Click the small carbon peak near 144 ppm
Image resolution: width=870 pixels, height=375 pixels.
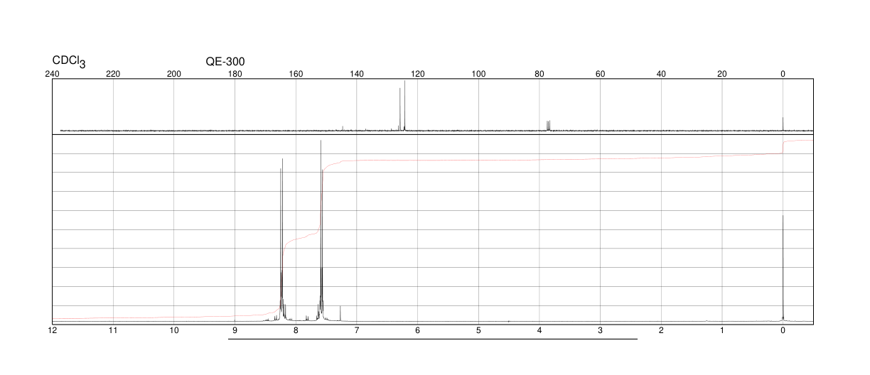pos(343,129)
